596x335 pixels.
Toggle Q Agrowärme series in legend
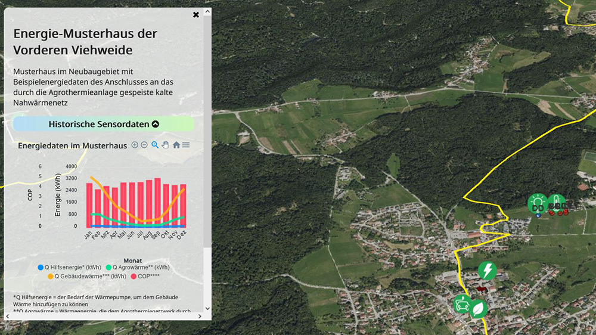[137, 268]
